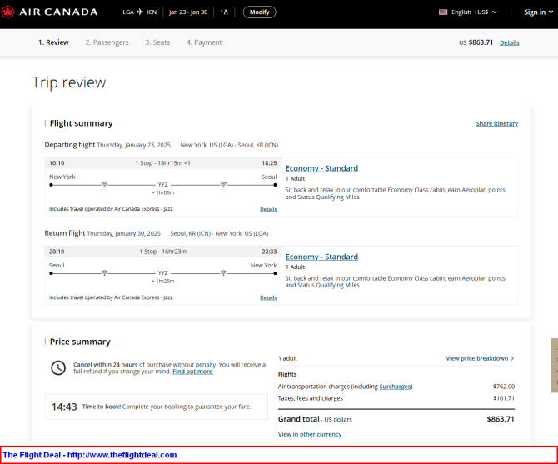This screenshot has height=464, width=558.
Task: Go to step 3. Seats
Action: 157,42
